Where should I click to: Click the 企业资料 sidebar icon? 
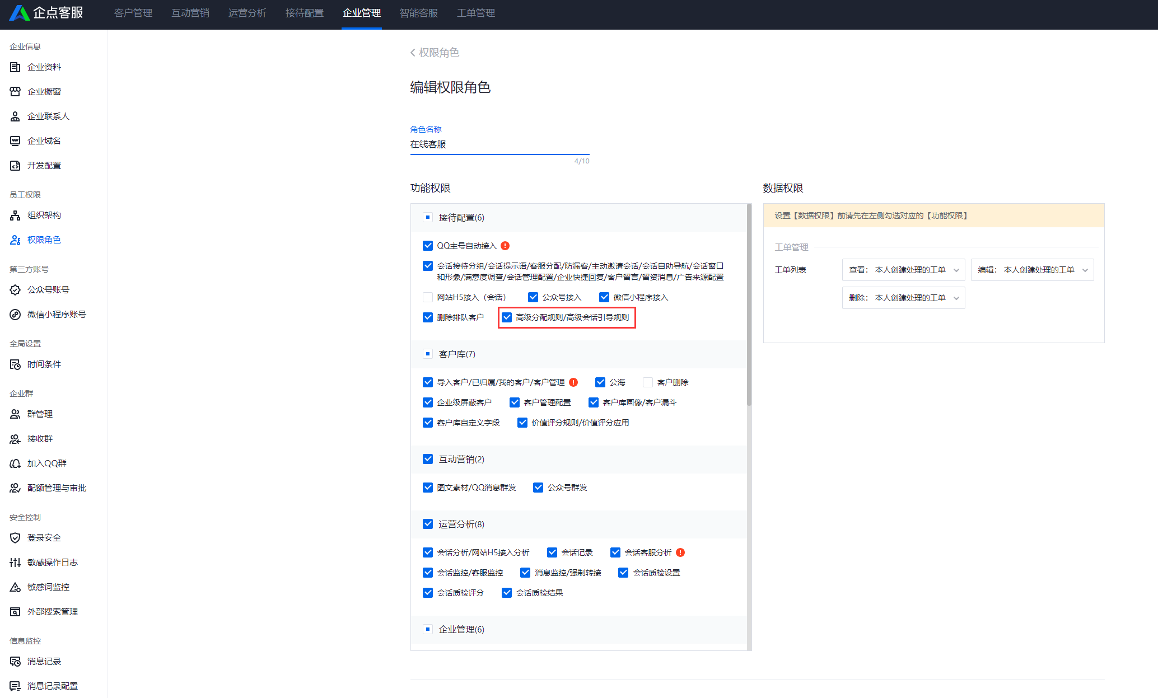(x=15, y=67)
